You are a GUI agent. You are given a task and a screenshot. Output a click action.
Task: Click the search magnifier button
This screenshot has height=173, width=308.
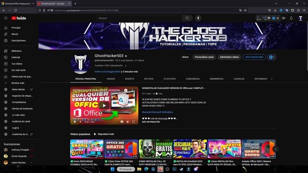click(187, 18)
